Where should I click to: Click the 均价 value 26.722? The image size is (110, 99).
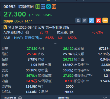[68, 60]
